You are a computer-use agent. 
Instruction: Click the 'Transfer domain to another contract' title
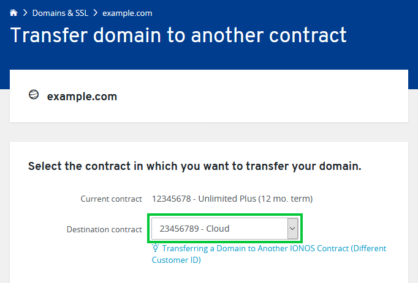178,35
